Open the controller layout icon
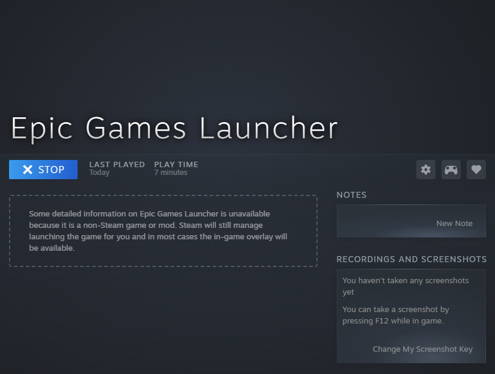The image size is (495, 374). [451, 170]
